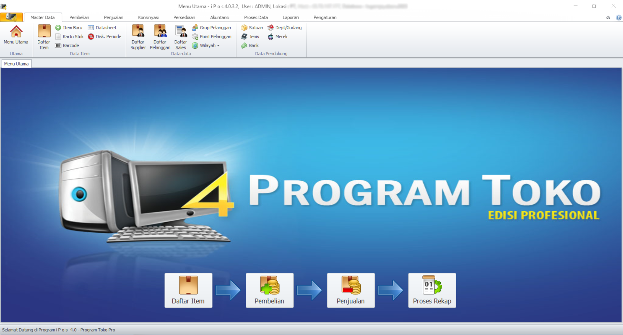Click the help icon in ribbon
This screenshot has height=335, width=623.
point(618,18)
